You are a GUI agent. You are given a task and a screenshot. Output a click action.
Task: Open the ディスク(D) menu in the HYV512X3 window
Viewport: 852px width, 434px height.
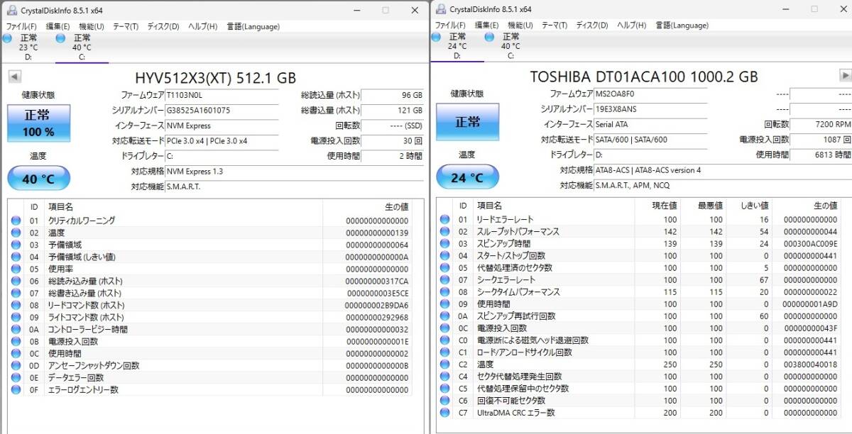[x=163, y=26]
